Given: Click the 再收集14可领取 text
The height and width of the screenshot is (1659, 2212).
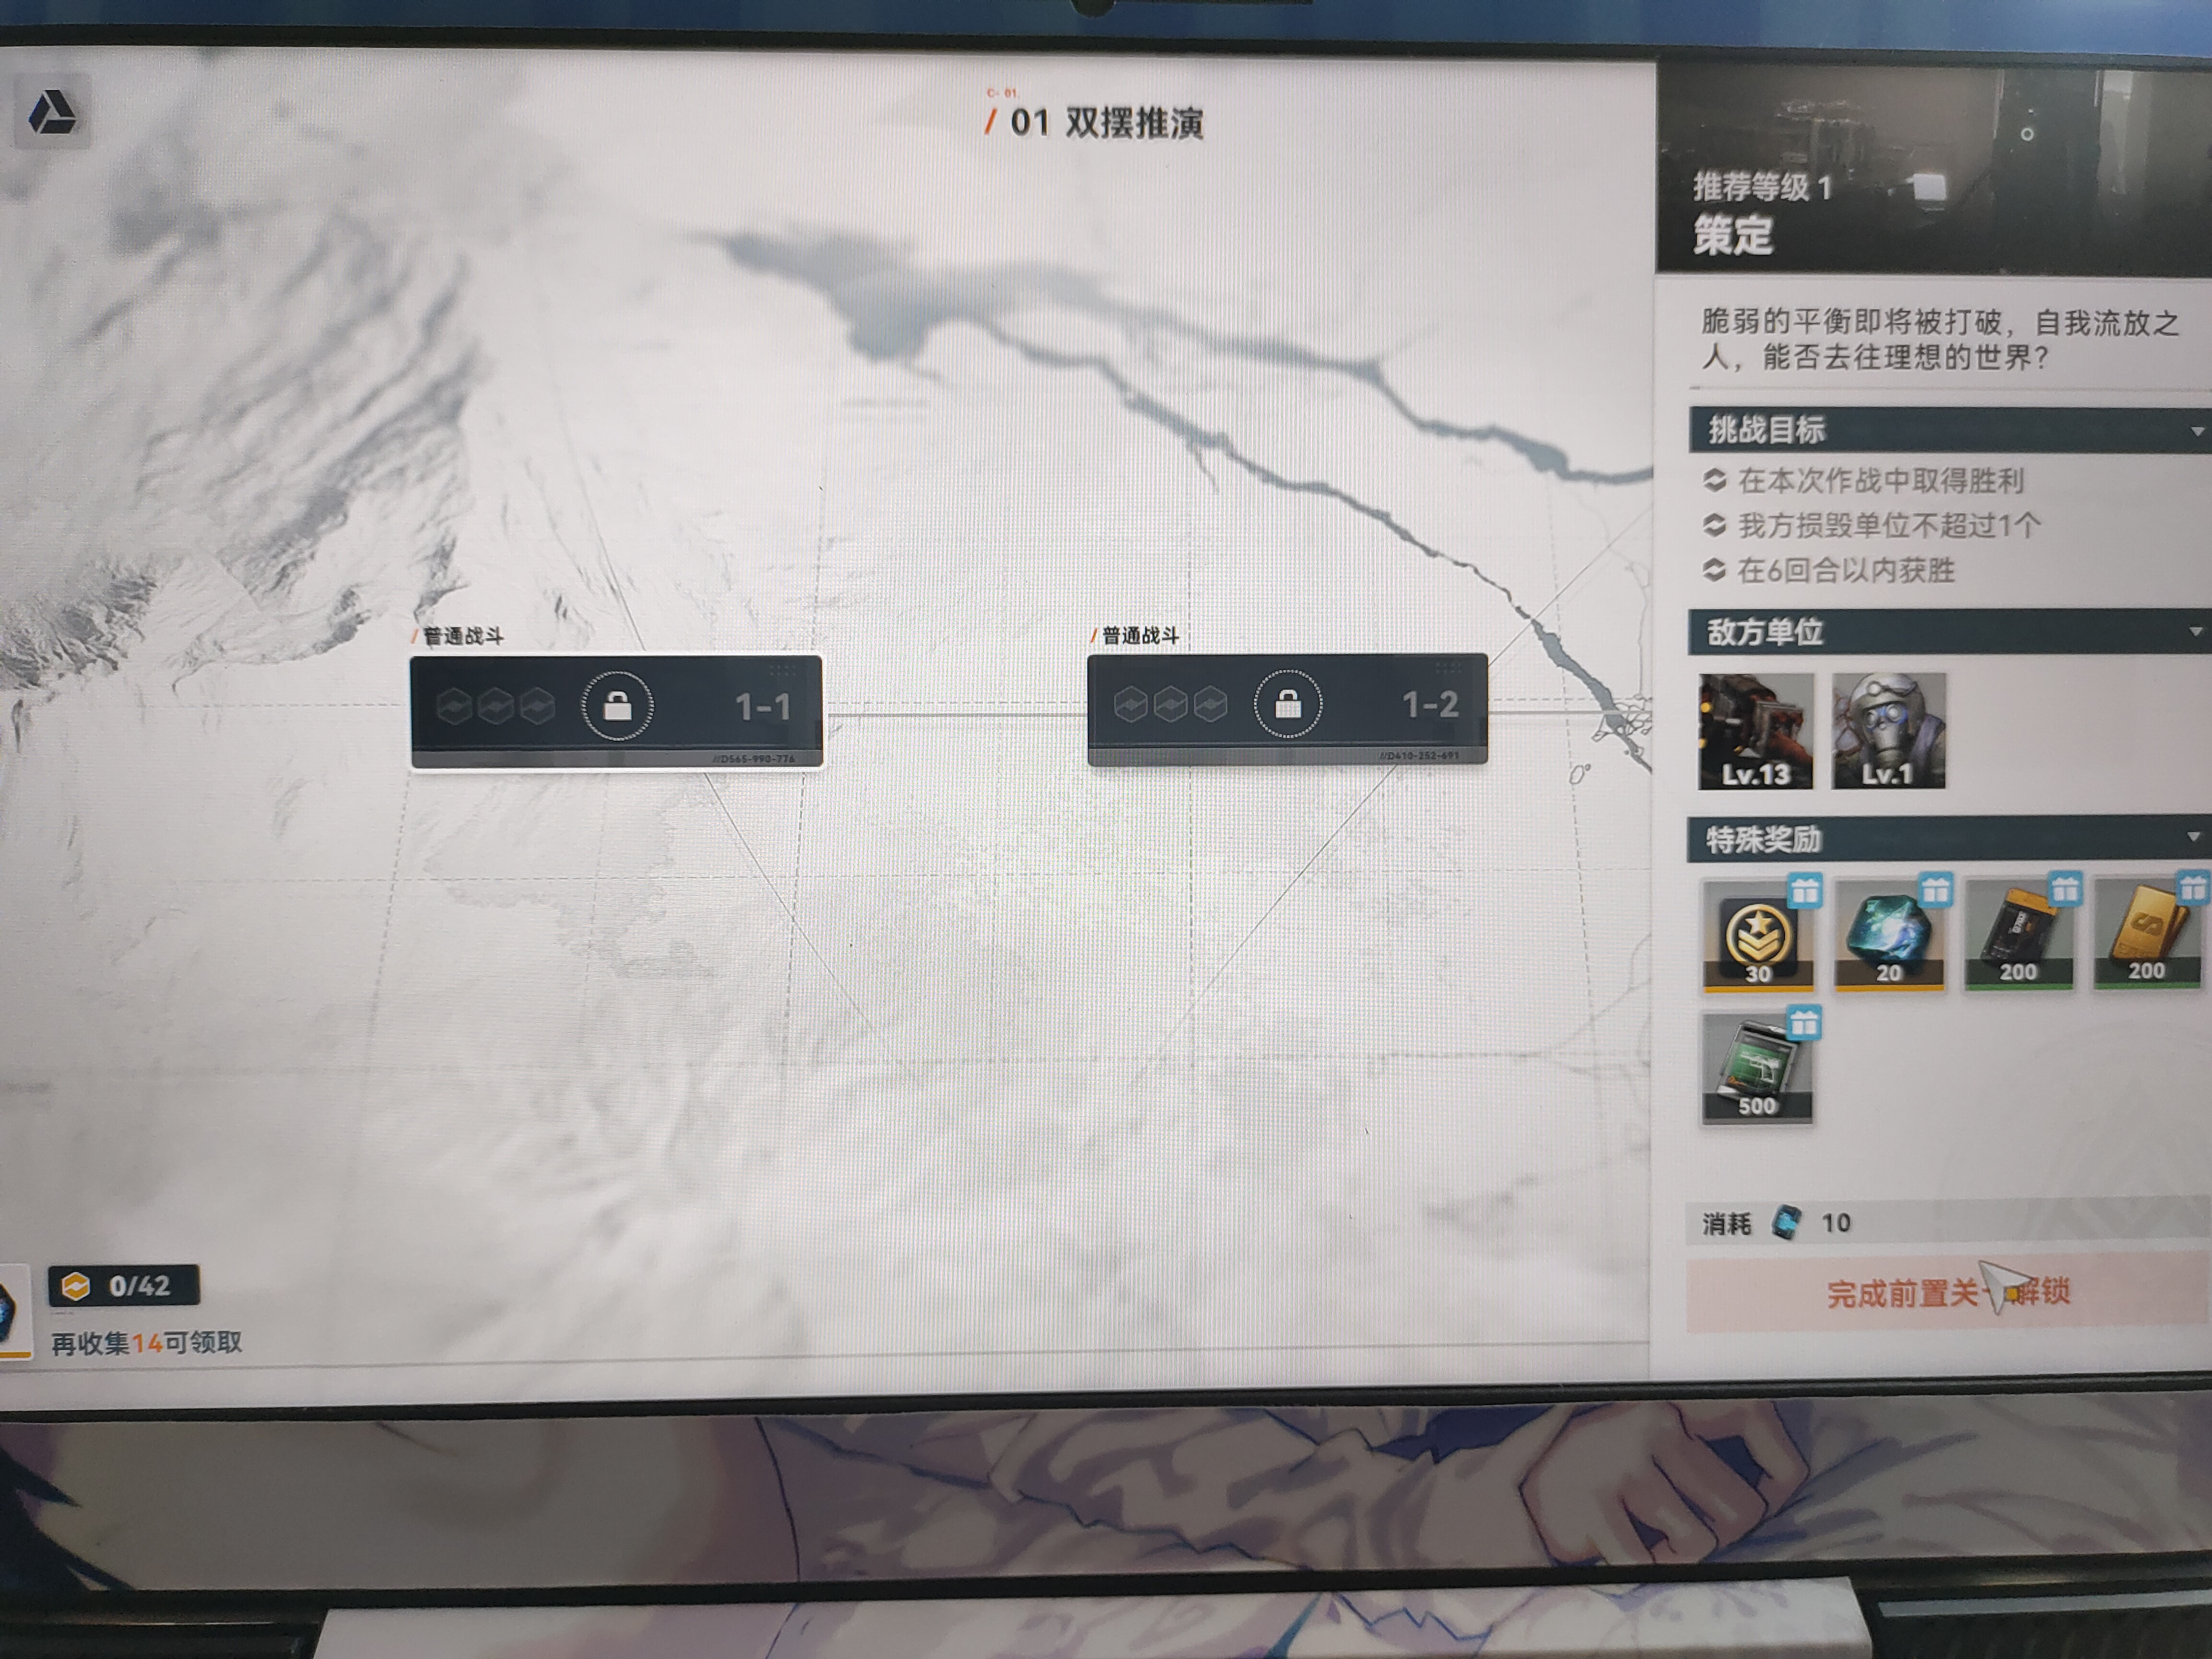Looking at the screenshot, I should [x=147, y=1343].
